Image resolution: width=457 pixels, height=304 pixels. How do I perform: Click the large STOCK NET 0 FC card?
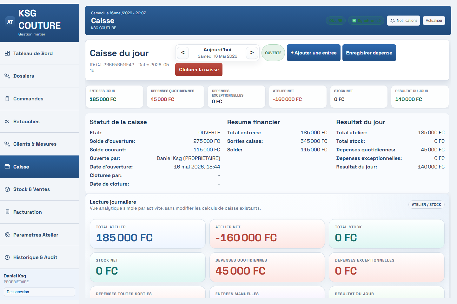click(148, 267)
